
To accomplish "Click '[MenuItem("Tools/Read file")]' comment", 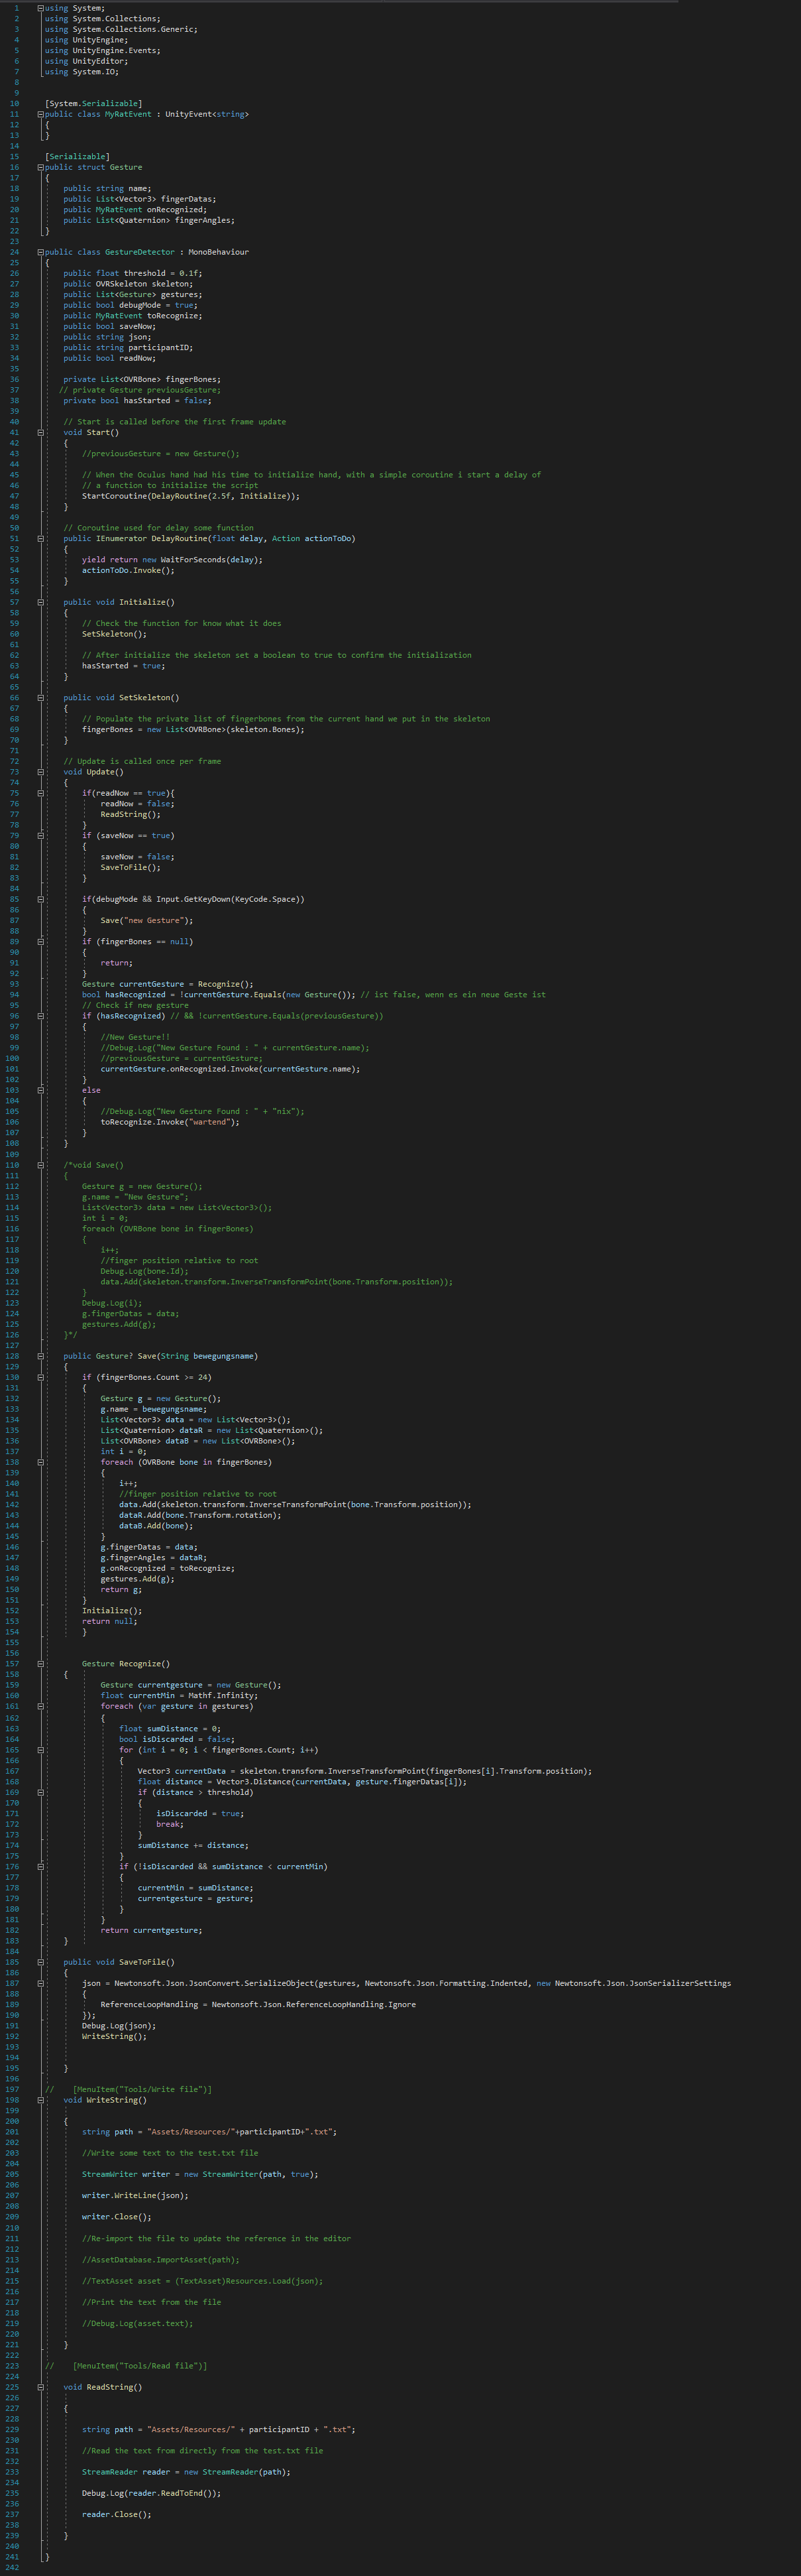I will coord(140,2366).
